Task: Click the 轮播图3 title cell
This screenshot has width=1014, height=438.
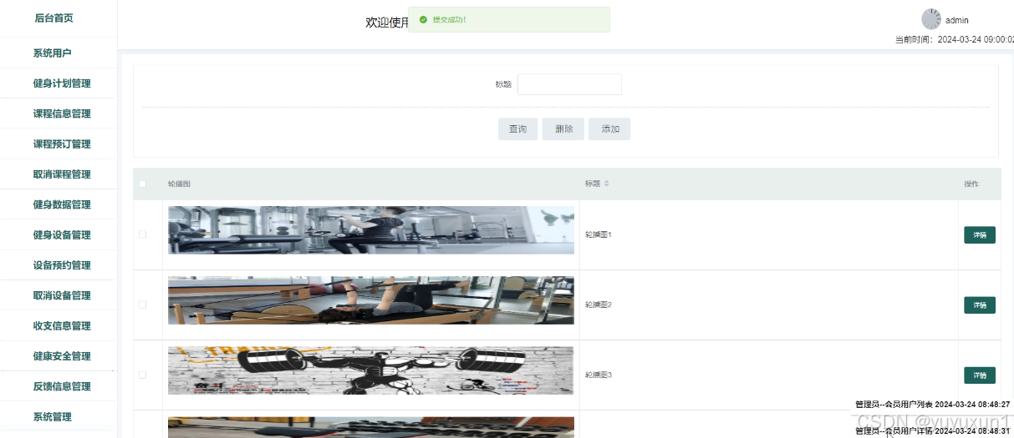Action: (x=599, y=375)
